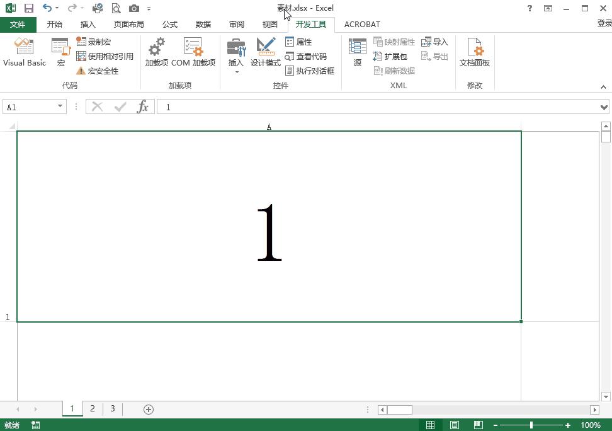Customize Quick Access Toolbar dropdown
The image size is (612, 431).
pos(149,9)
